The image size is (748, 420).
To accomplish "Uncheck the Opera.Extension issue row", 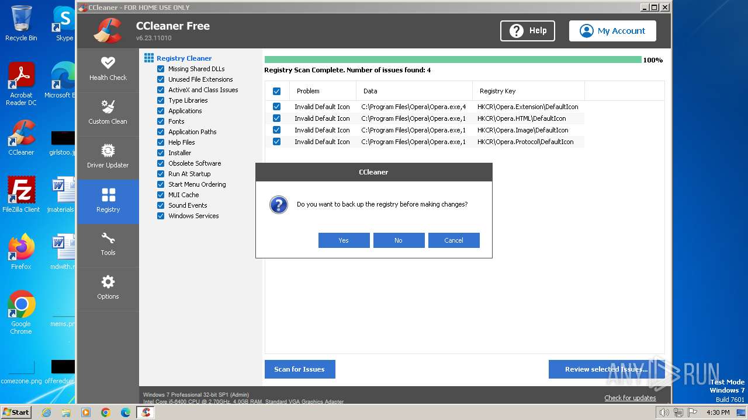I will [x=276, y=107].
